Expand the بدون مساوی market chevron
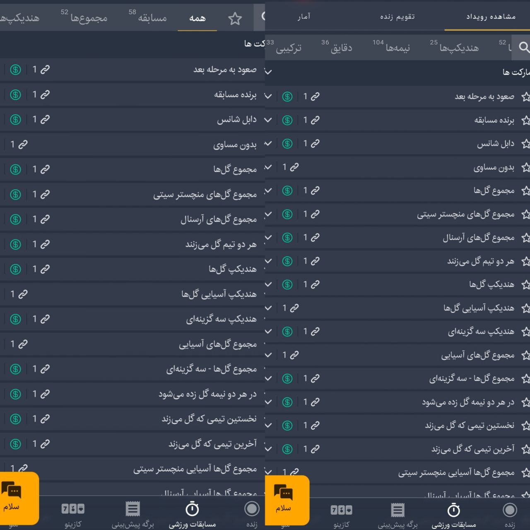Image resolution: width=530 pixels, height=530 pixels. (x=267, y=167)
